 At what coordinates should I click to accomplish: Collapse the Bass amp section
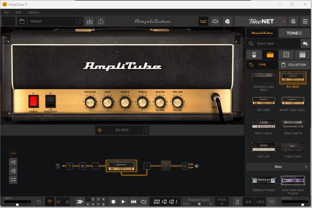pos(306,167)
